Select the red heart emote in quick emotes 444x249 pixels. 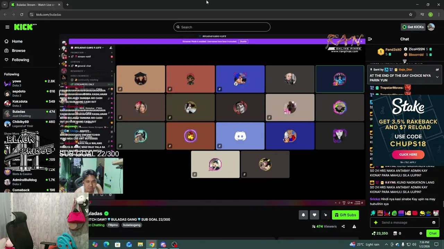pyautogui.click(x=415, y=213)
